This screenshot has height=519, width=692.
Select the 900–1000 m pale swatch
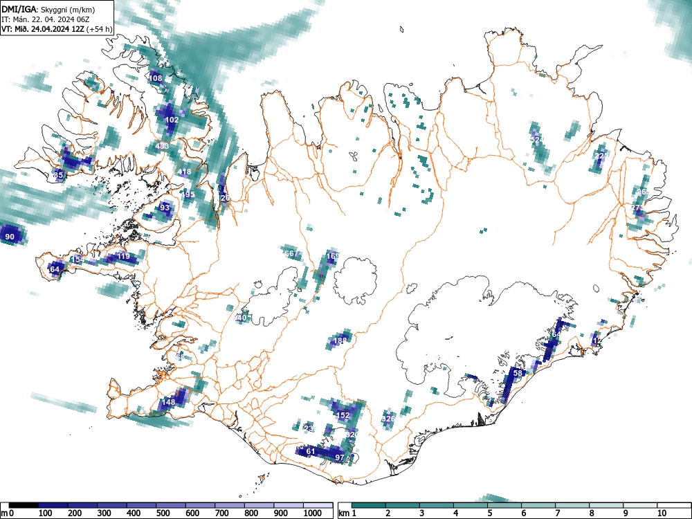[x=289, y=505]
